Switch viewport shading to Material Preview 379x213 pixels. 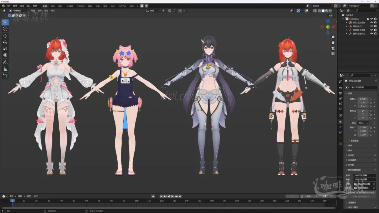tap(326, 11)
